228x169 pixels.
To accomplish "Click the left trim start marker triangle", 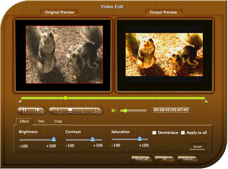I will pyautogui.click(x=20, y=101).
